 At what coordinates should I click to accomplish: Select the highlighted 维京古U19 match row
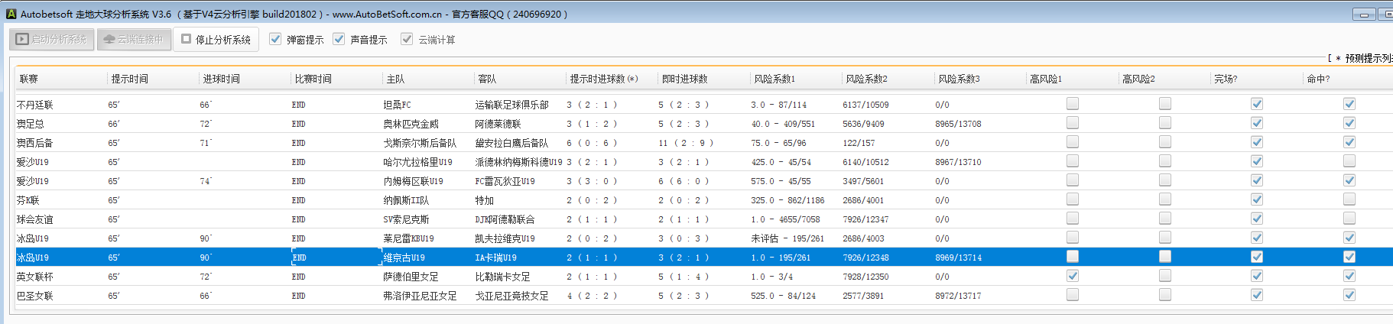pos(404,258)
